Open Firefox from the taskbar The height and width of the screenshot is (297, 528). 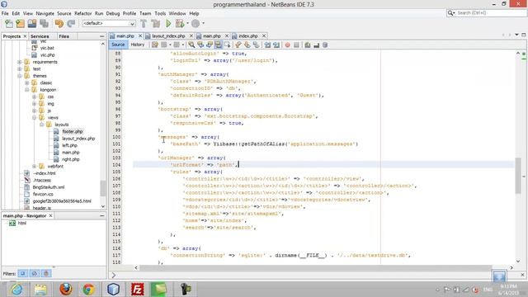click(66, 290)
